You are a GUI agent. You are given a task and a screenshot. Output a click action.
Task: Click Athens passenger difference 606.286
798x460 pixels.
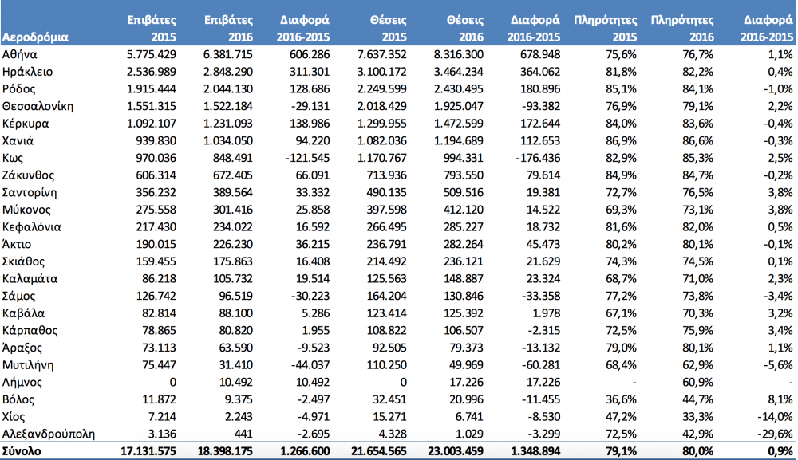click(x=308, y=55)
